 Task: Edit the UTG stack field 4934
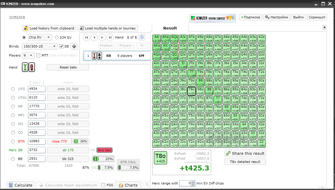(36, 89)
